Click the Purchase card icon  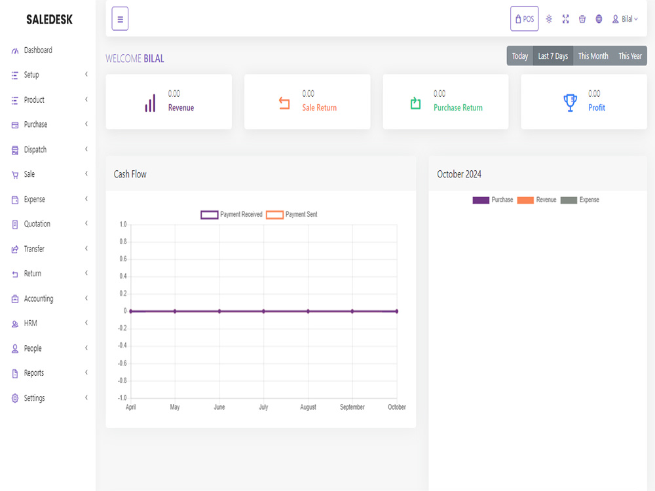pos(15,125)
